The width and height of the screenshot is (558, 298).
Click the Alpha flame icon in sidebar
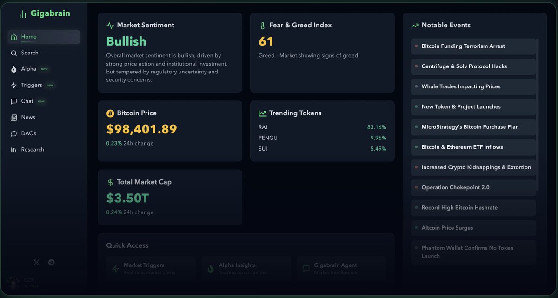pos(14,69)
